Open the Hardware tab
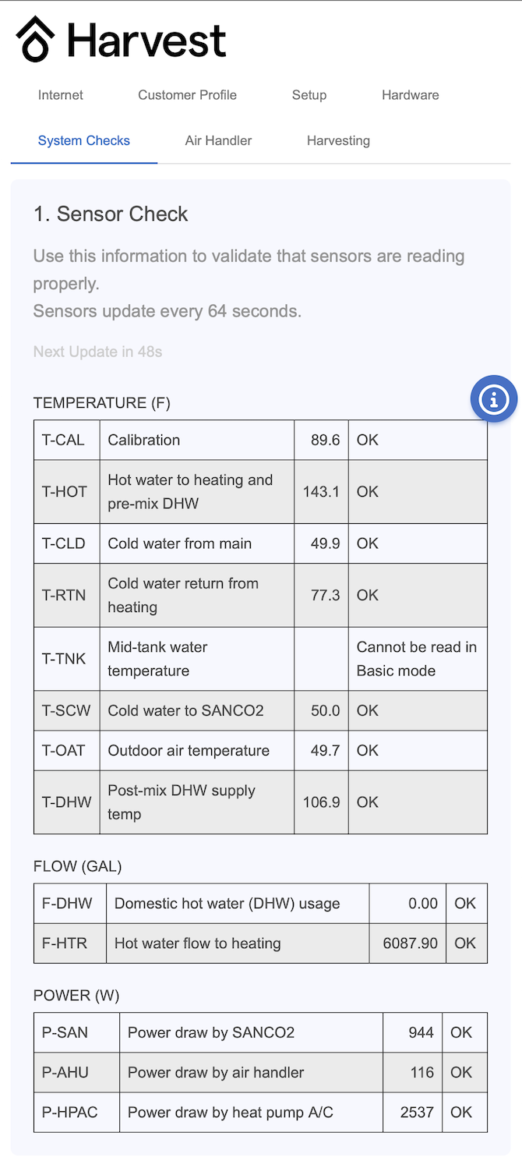 pos(411,95)
